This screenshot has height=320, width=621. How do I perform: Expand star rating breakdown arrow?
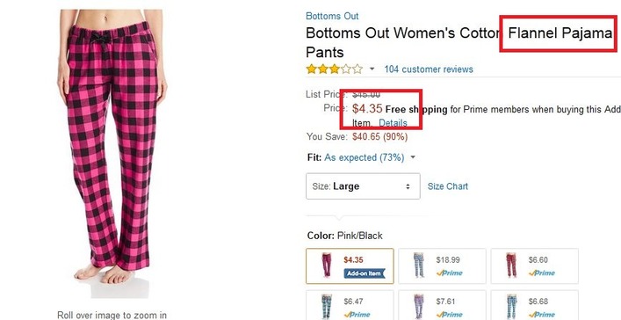click(372, 69)
